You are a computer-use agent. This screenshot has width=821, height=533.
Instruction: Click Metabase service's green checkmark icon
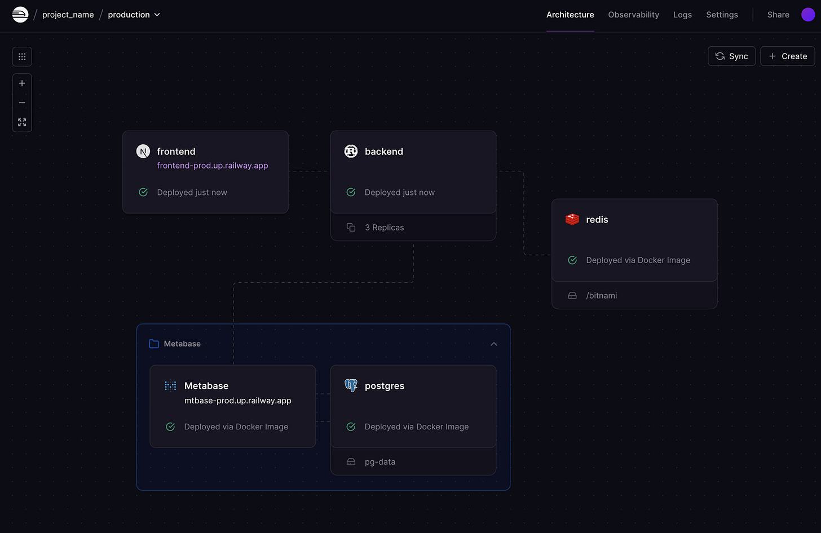point(170,427)
